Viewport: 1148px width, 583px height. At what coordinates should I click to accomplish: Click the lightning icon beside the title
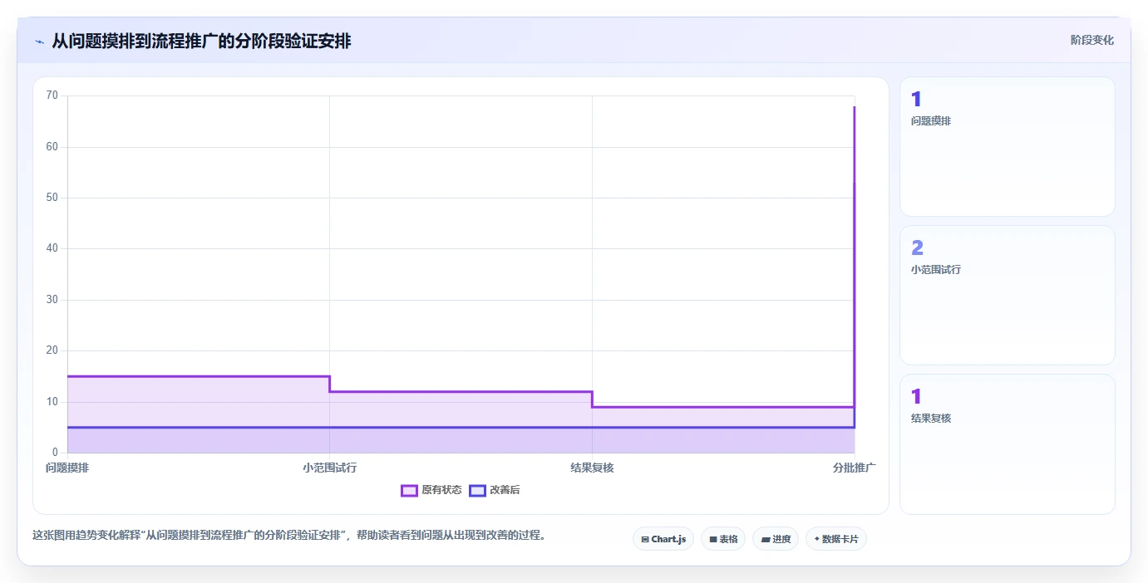tap(39, 42)
